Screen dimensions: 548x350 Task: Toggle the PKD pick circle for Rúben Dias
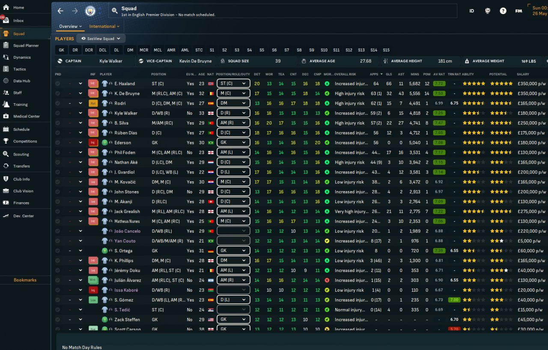(x=58, y=133)
